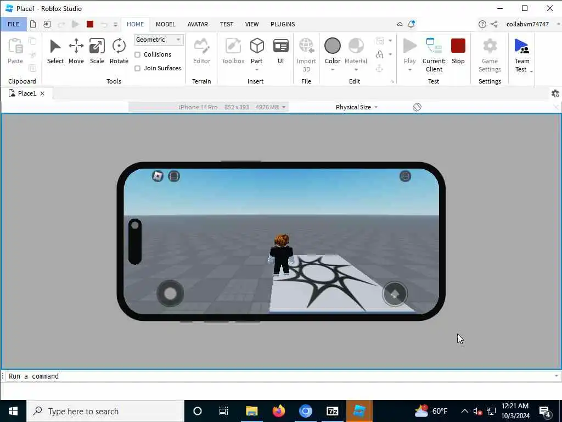Screen dimensions: 562x422
Task: Expand the Play options arrow
Action: pos(409,70)
